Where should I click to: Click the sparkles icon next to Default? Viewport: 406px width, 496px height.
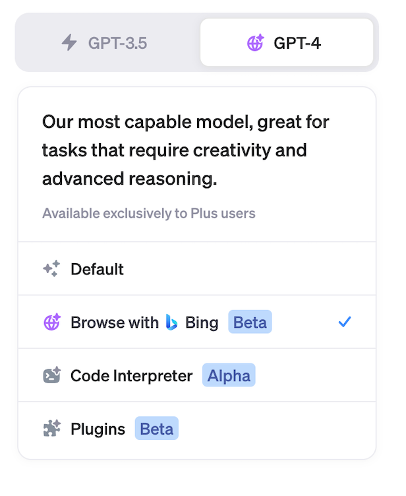point(51,269)
